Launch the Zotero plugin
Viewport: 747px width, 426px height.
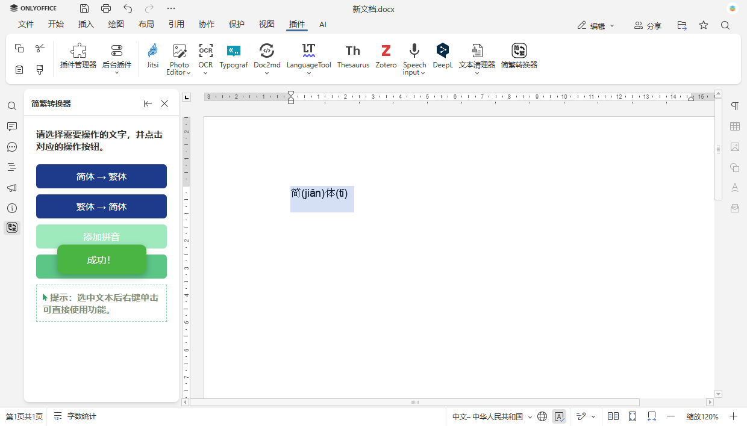coord(386,56)
